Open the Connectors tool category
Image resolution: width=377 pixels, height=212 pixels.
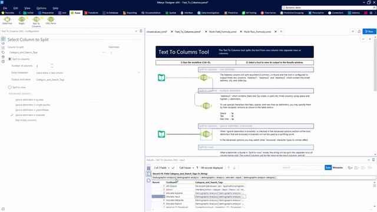click(336, 13)
